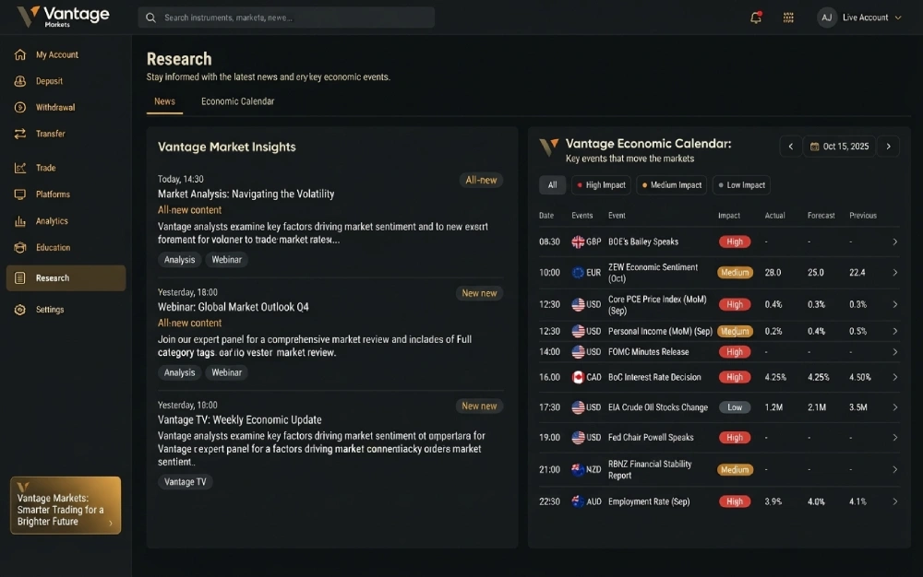The height and width of the screenshot is (577, 923).
Task: Select the All impact filter
Action: pos(552,185)
